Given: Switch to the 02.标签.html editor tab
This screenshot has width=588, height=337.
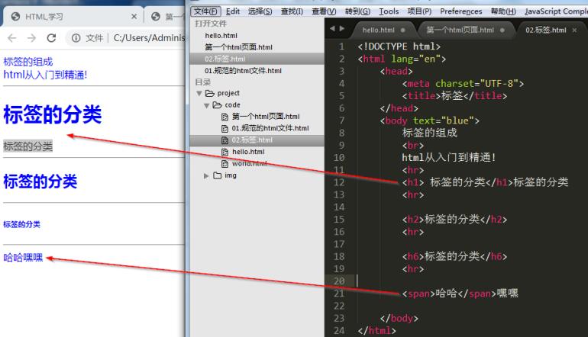Looking at the screenshot, I should (546, 30).
